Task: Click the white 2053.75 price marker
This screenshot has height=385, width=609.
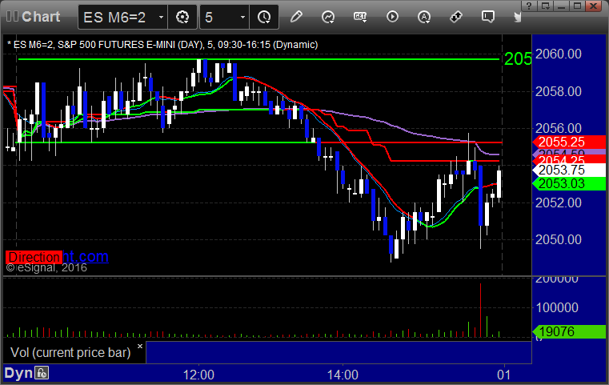Action: coord(569,170)
